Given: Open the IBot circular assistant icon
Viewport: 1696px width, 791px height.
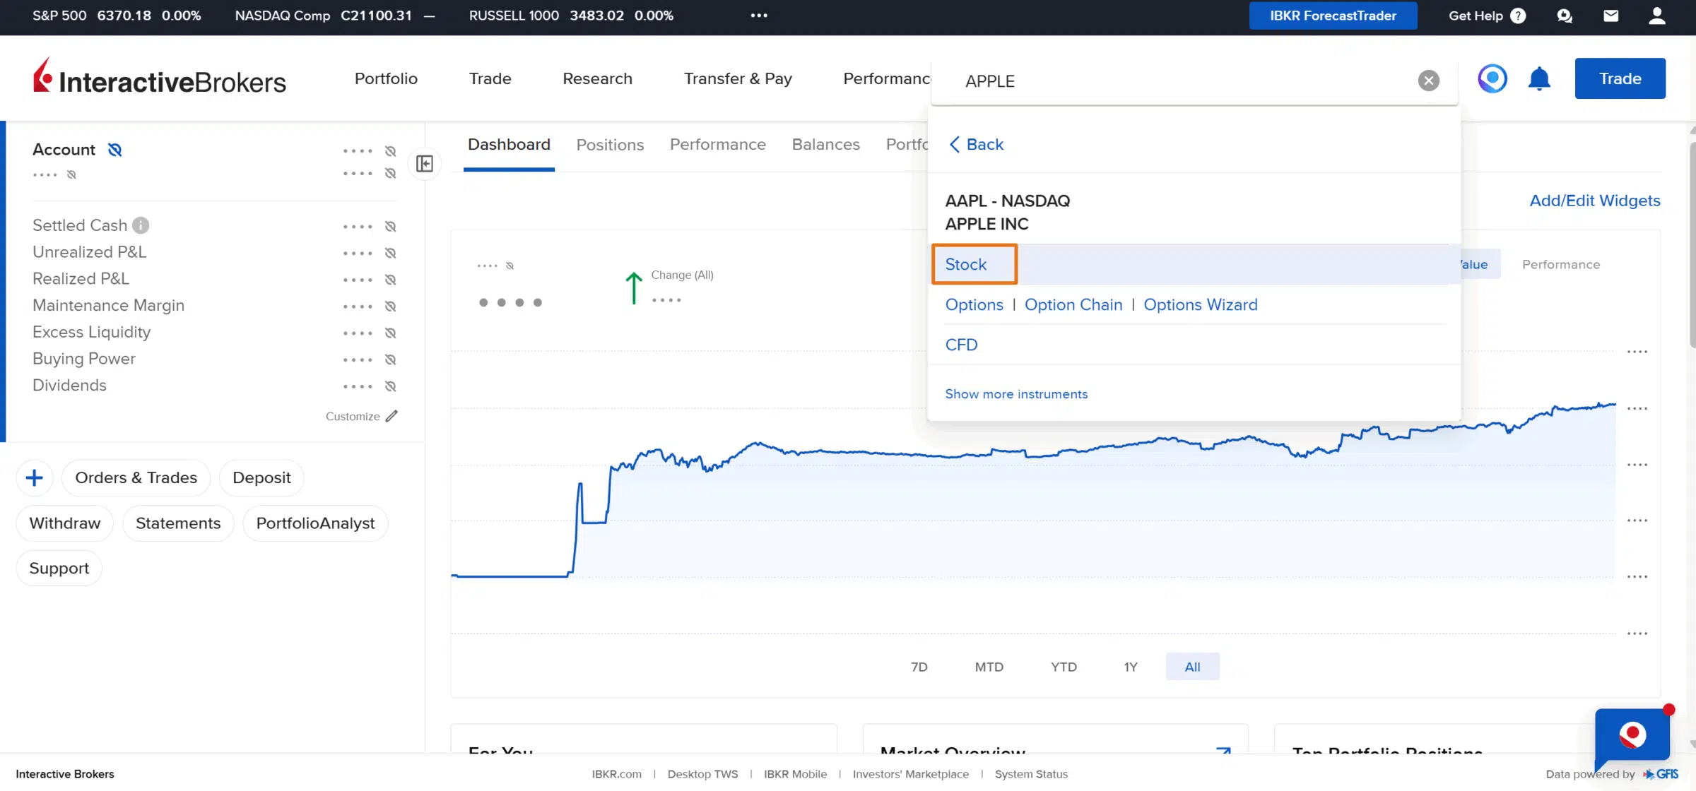Looking at the screenshot, I should tap(1492, 78).
